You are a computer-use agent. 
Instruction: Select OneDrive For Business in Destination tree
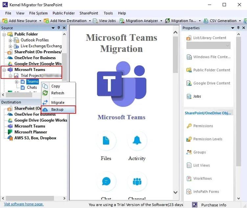pyautogui.click(x=35, y=114)
